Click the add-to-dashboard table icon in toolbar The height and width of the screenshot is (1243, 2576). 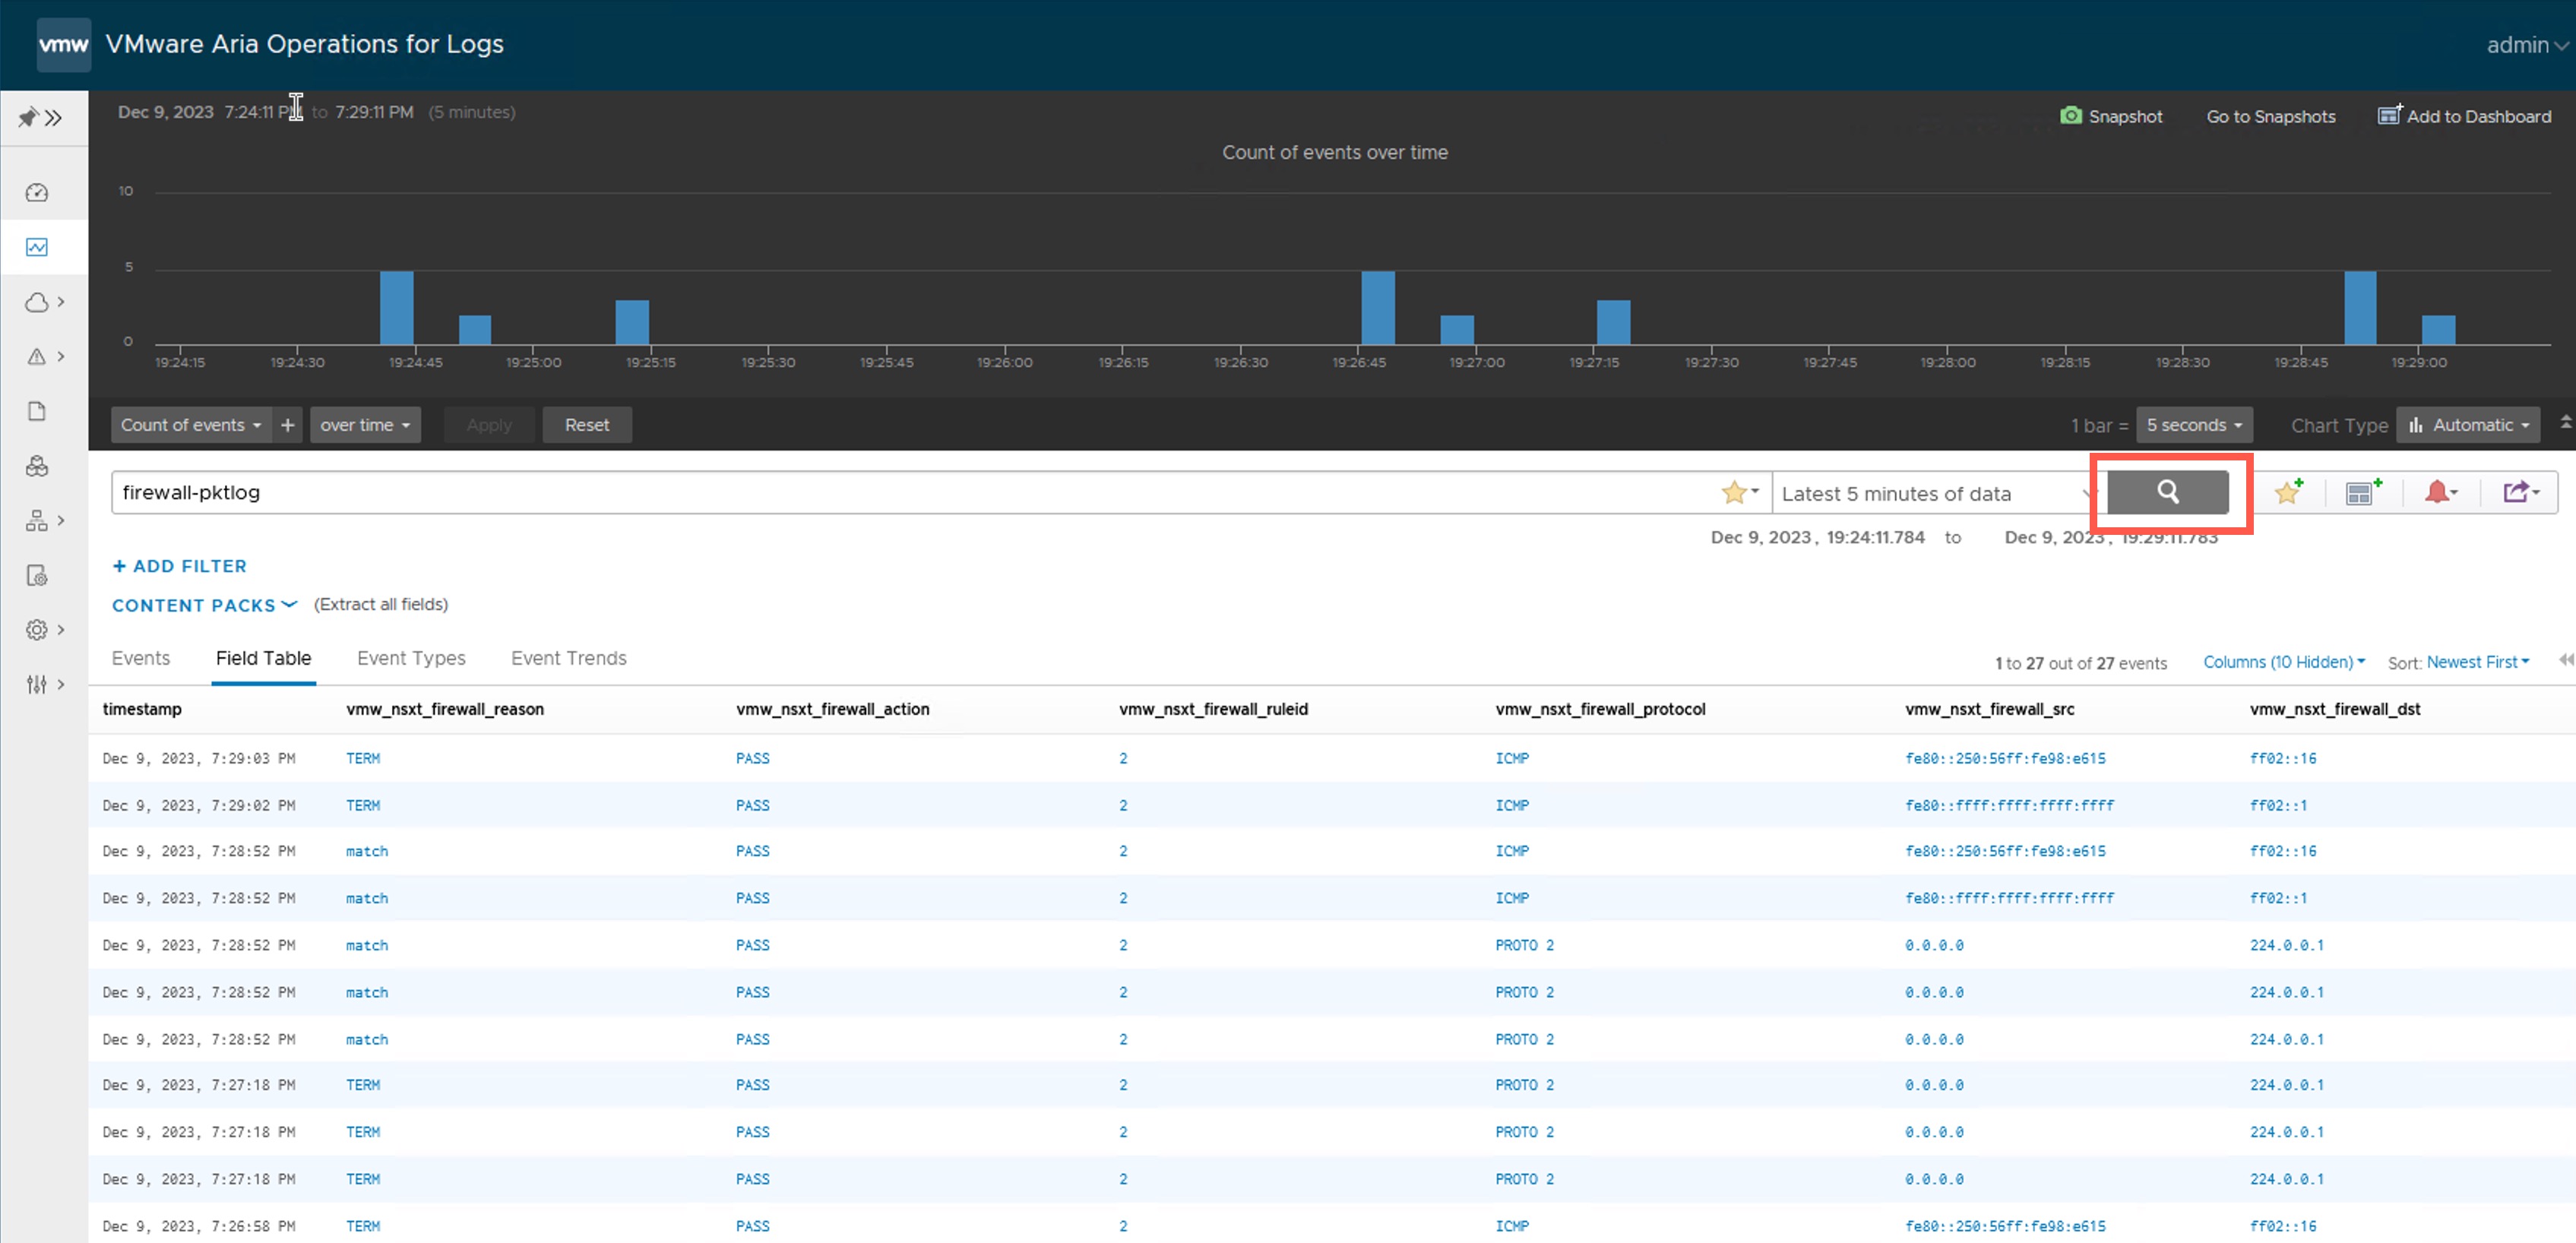(2362, 492)
